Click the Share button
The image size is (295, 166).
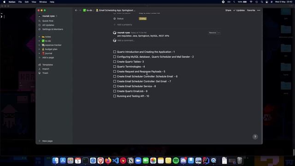tap(228, 10)
